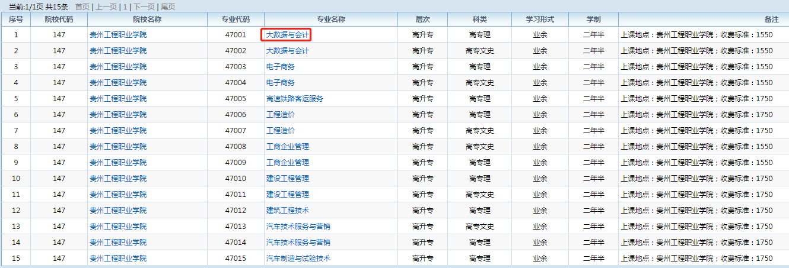Screen dimensions: 789x268
Task: Click the 科类 column header
Action: 479,20
